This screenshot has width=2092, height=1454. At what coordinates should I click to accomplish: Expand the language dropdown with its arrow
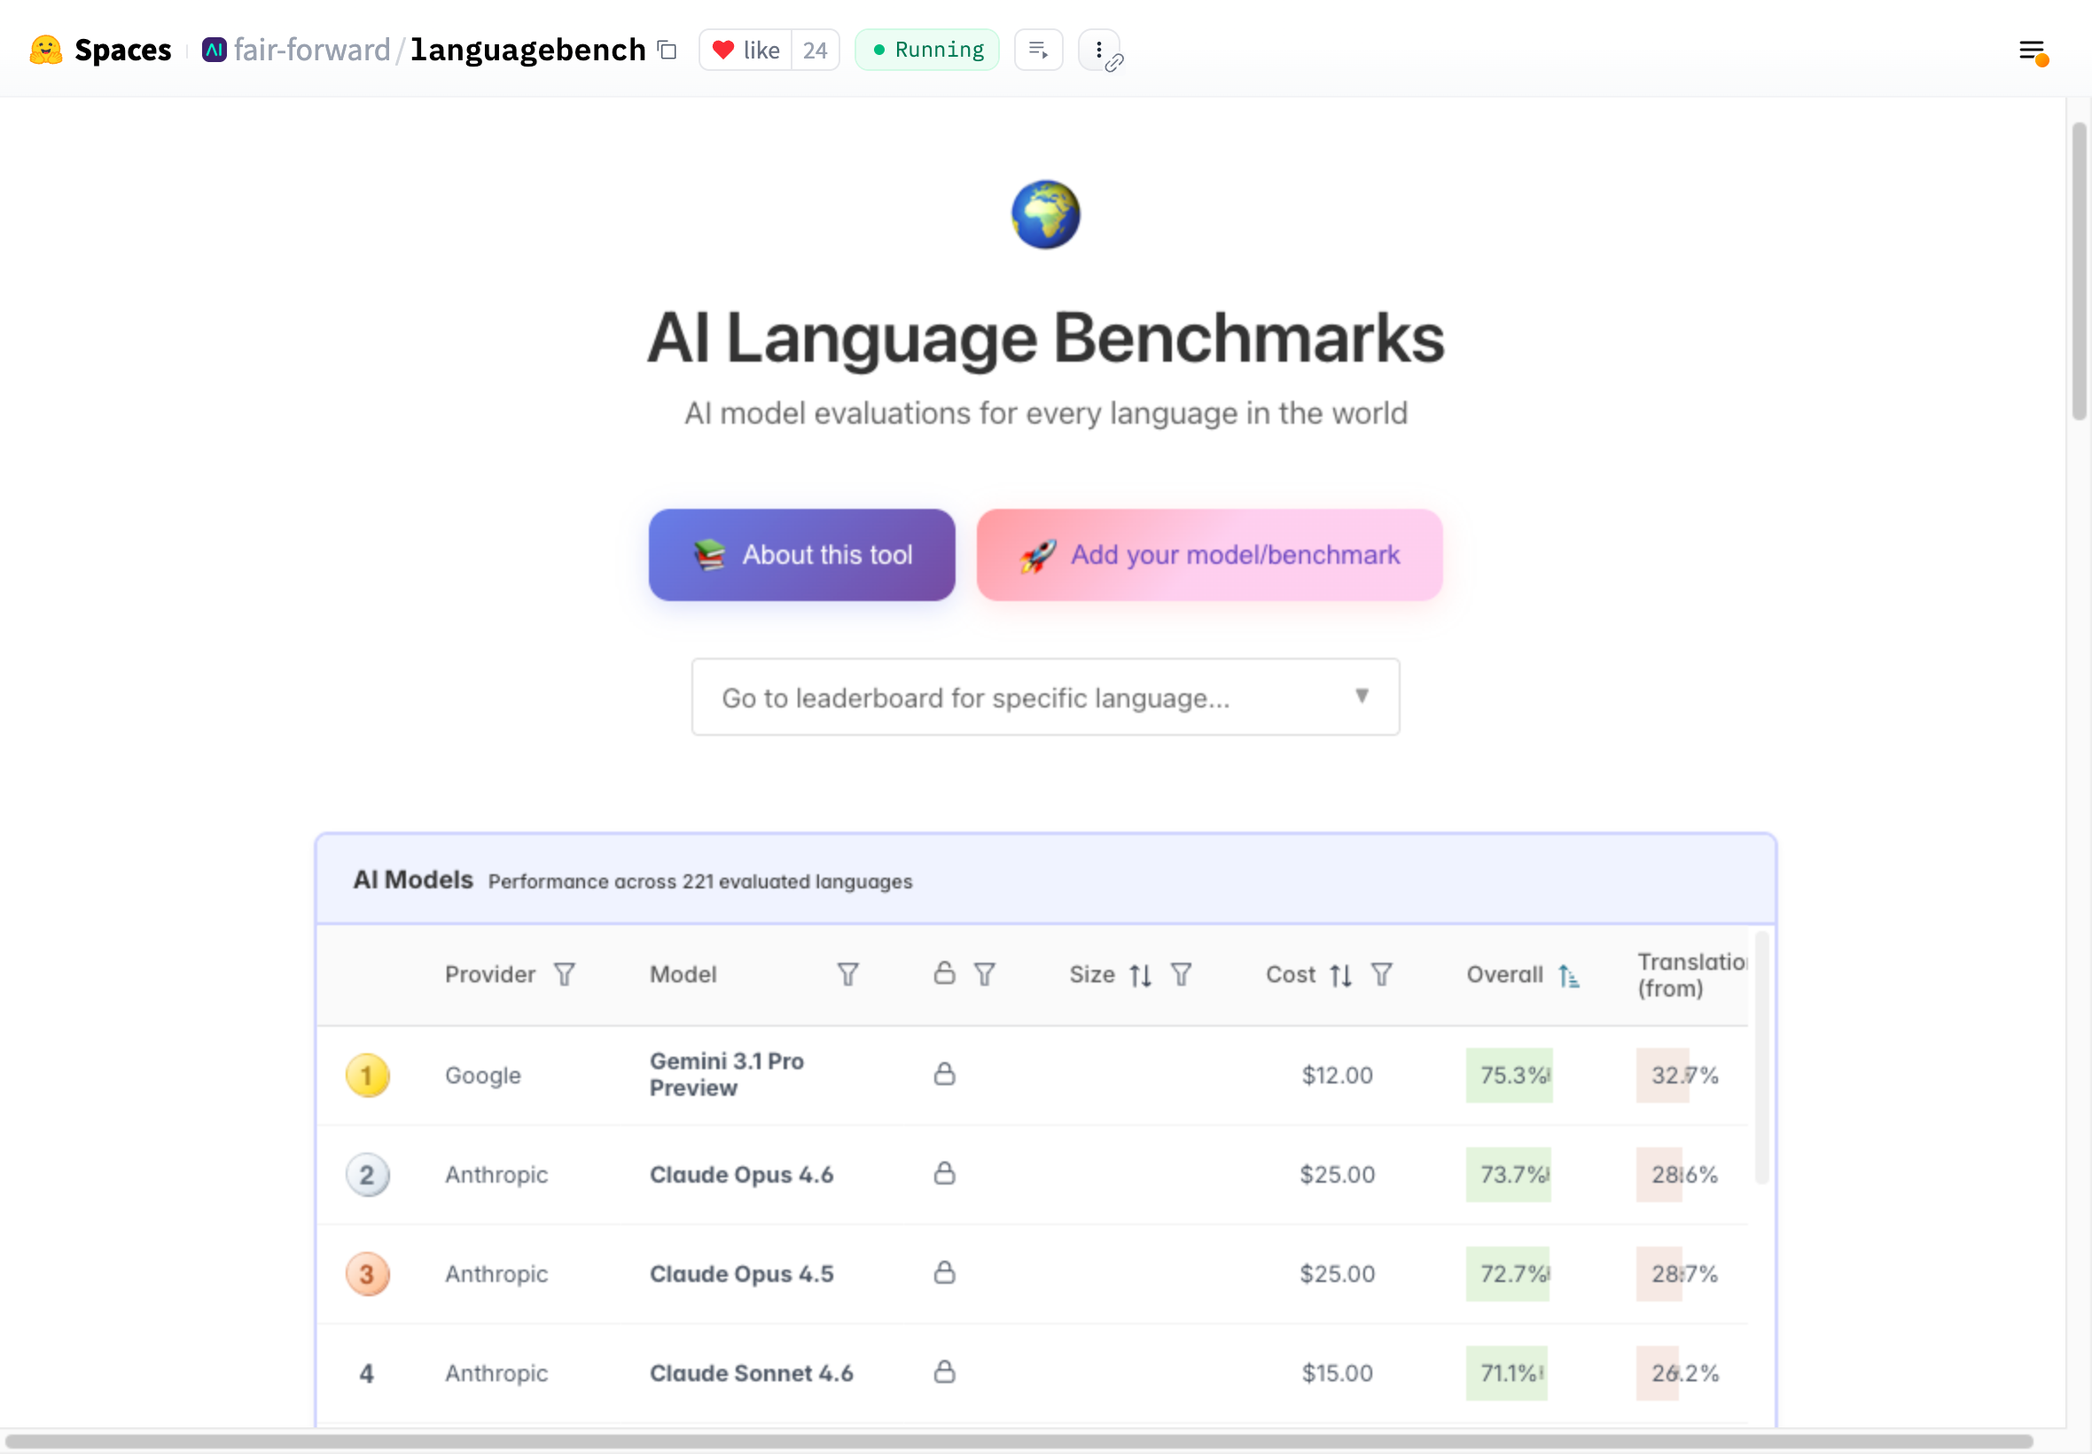point(1362,696)
